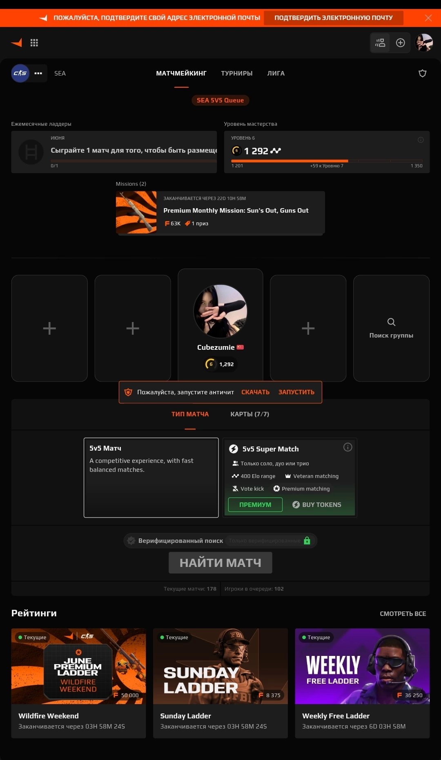Expand the SEA 5V5 Queue selector
441x760 pixels.
pos(220,100)
